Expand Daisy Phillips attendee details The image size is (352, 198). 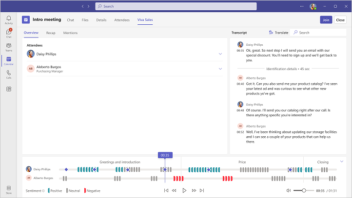click(x=220, y=54)
